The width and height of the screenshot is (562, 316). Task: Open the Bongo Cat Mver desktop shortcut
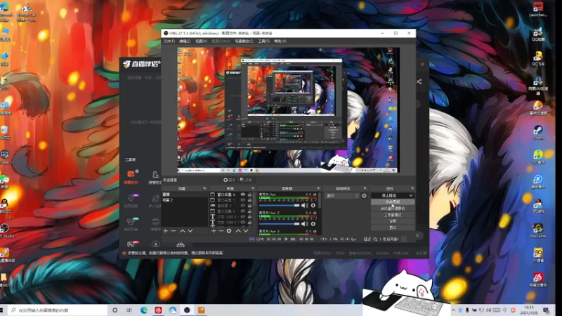pyautogui.click(x=27, y=13)
